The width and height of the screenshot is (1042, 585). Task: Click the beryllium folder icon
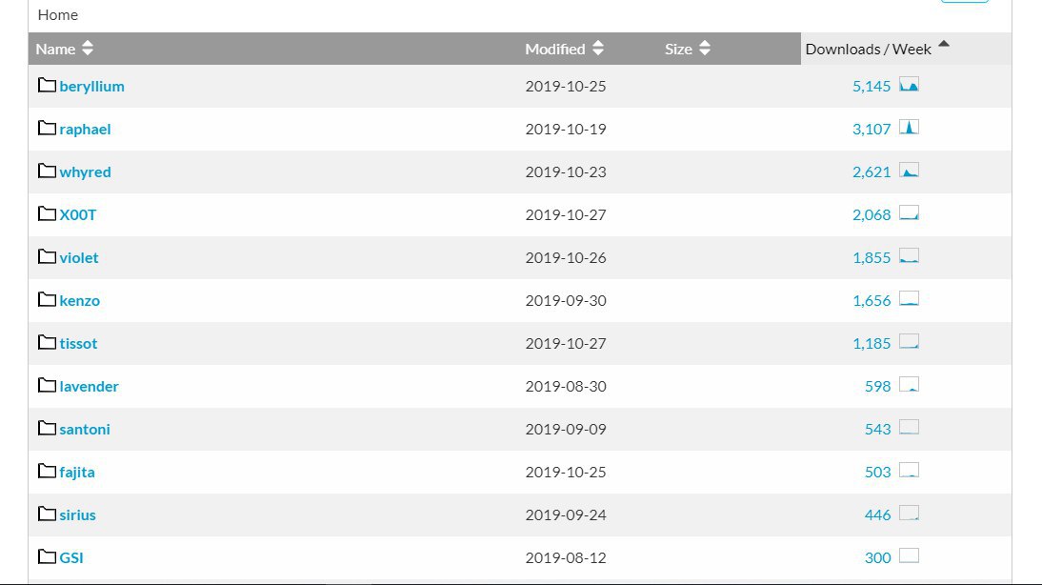[47, 86]
